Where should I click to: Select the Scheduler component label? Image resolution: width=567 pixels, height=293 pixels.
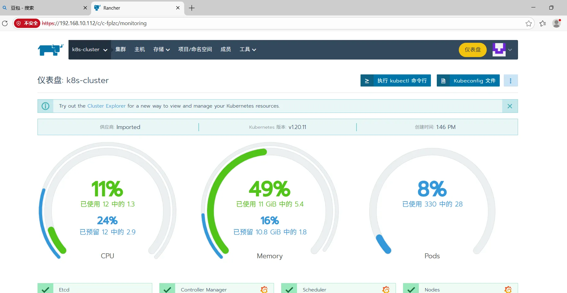click(x=314, y=290)
